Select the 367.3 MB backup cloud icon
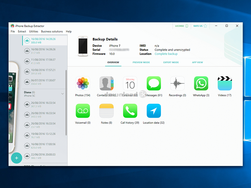 point(27,104)
